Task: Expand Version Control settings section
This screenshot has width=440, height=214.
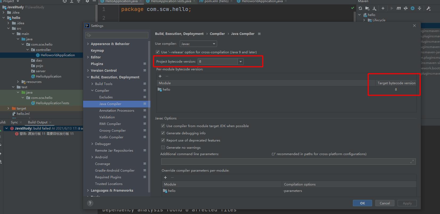Action: coord(88,70)
